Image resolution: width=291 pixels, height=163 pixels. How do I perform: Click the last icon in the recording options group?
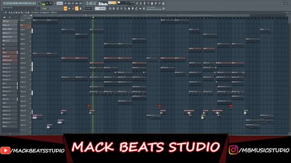click(x=80, y=3)
